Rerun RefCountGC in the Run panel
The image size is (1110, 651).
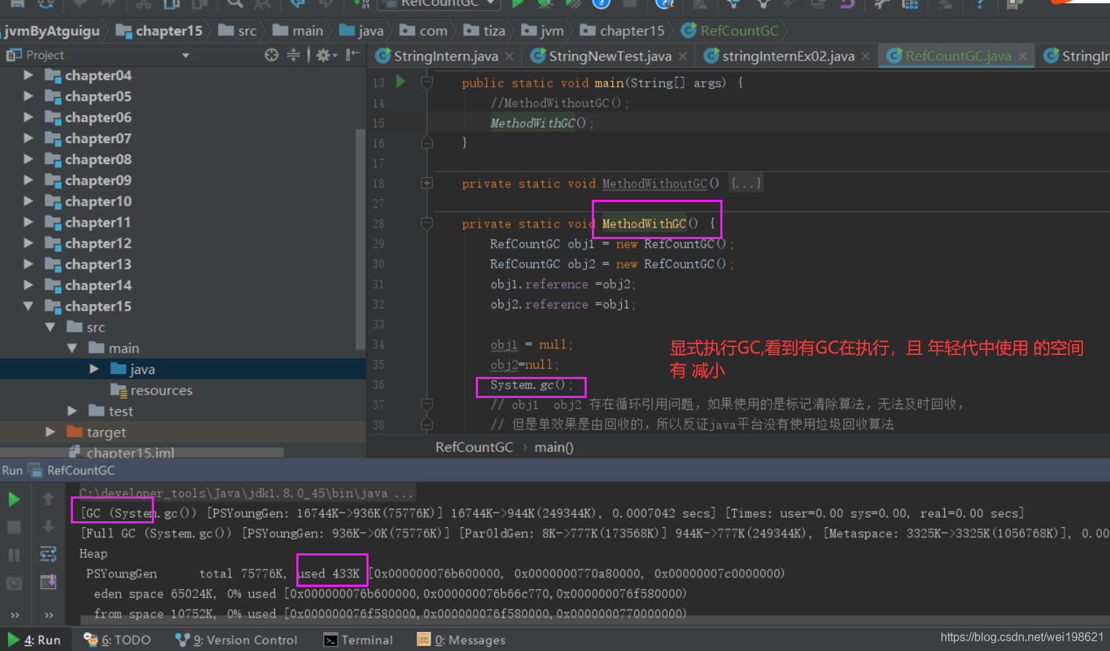tap(14, 499)
